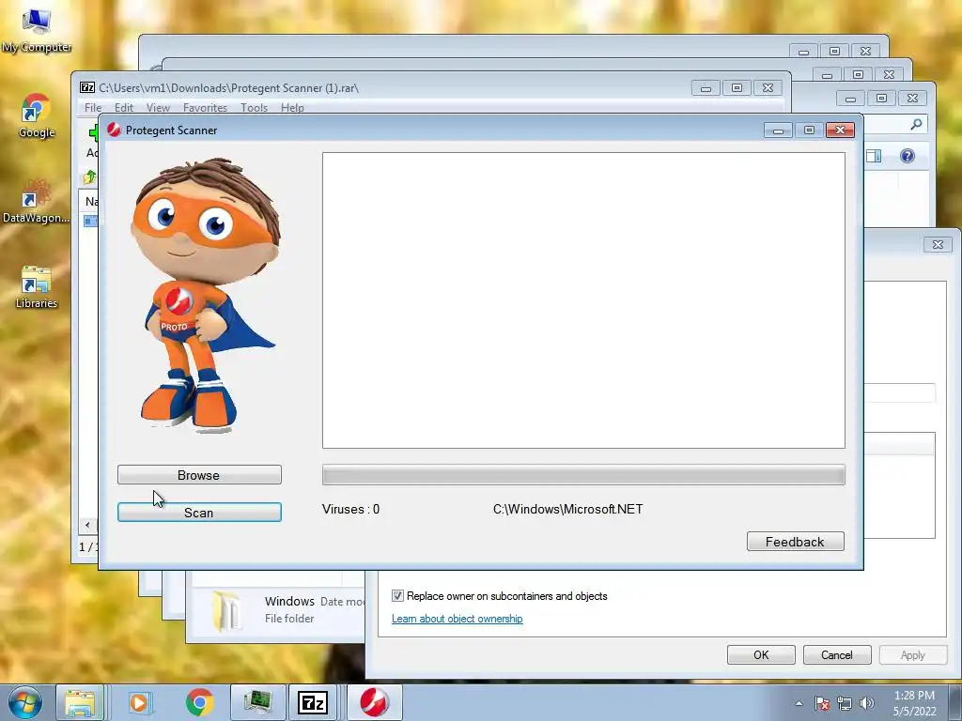Click the Action Center flag tray icon

[822, 703]
